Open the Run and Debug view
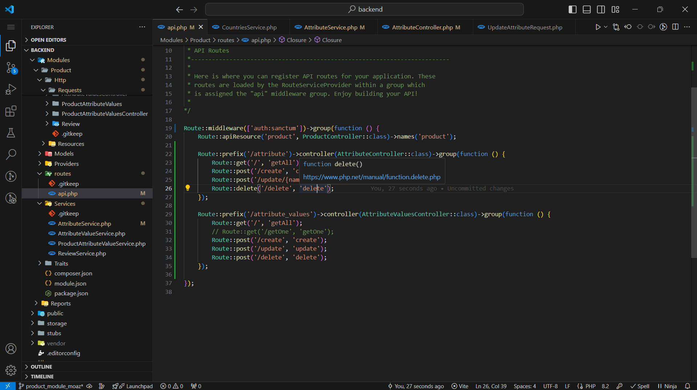Image resolution: width=697 pixels, height=390 pixels. click(11, 89)
